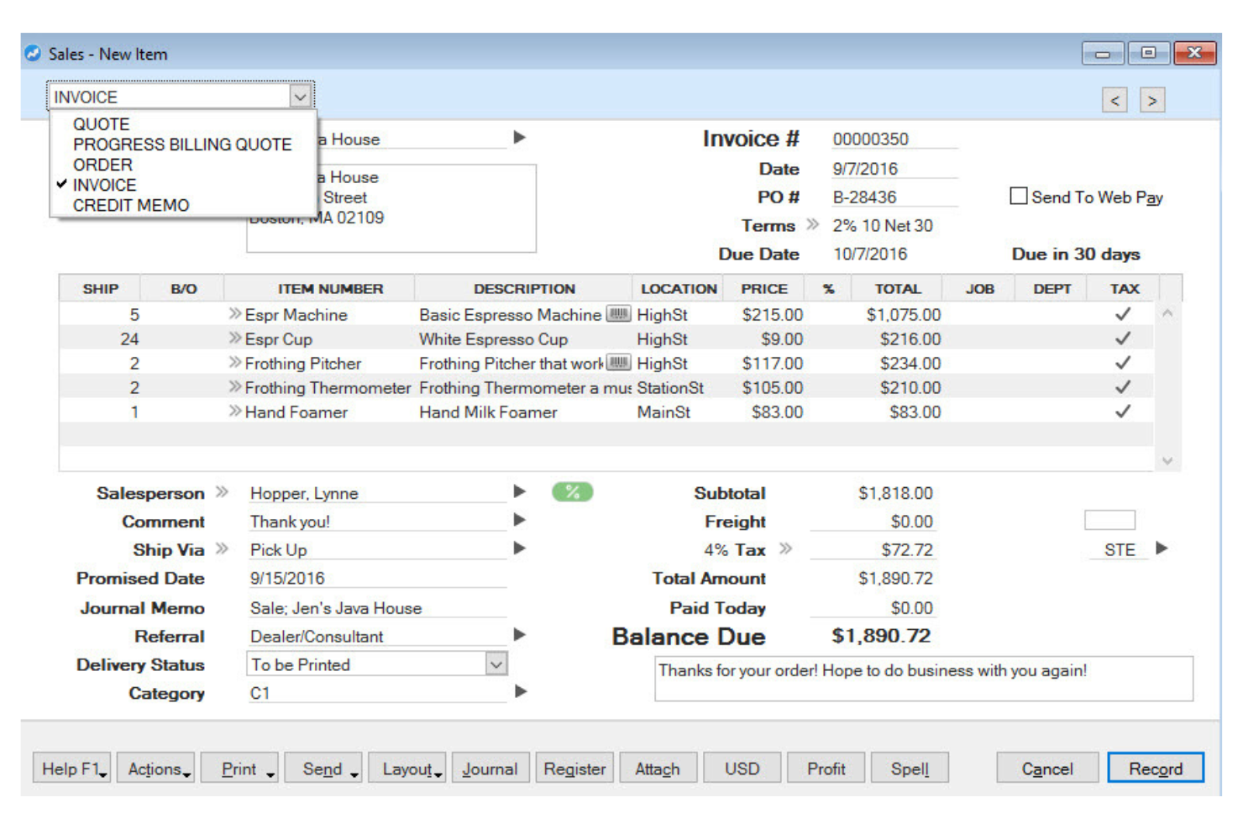Screen dimensions: 1243x829
Task: Expand the Terms chevron
Action: pos(810,224)
